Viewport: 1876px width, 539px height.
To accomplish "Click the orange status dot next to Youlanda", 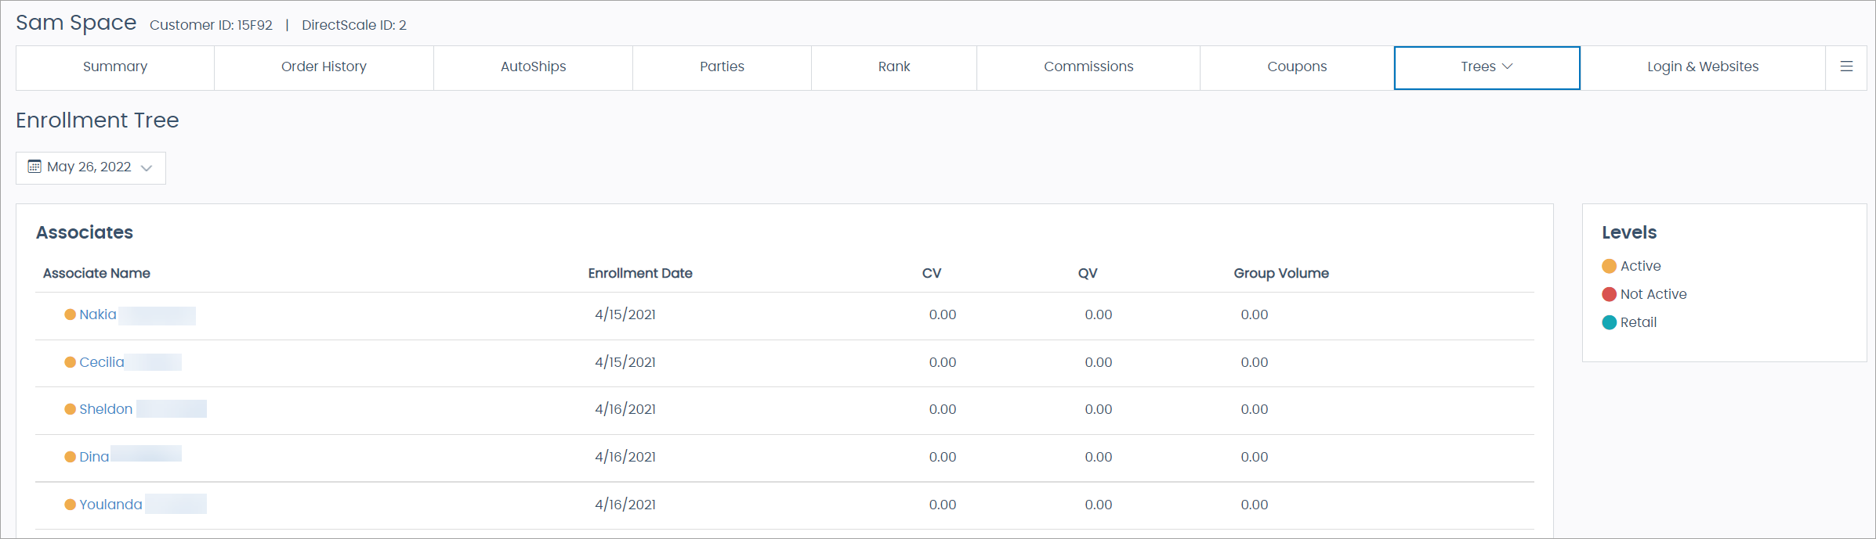I will point(70,505).
